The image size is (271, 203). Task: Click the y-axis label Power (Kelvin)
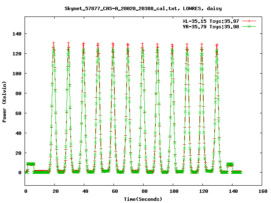pyautogui.click(x=4, y=102)
